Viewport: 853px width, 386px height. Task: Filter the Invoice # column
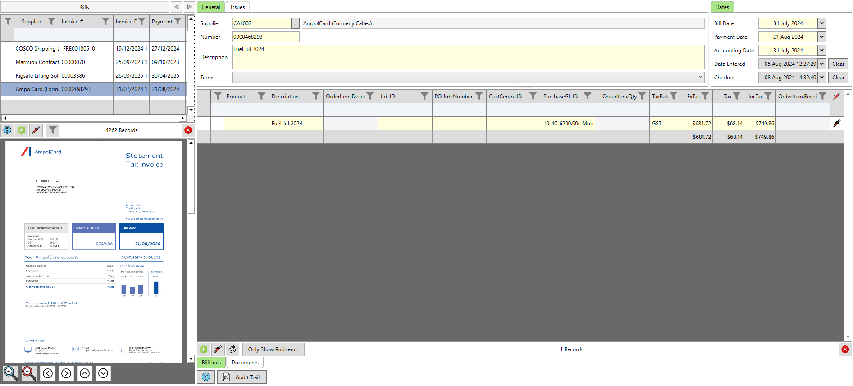pos(105,22)
